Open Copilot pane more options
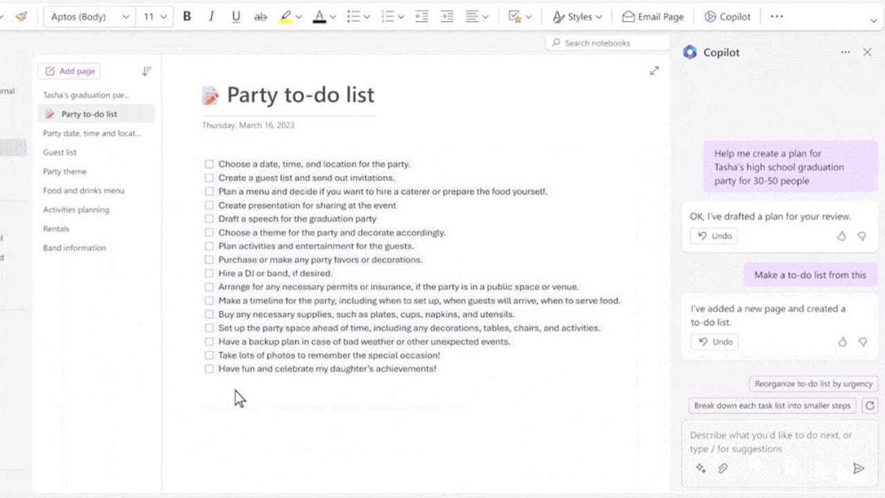Image resolution: width=885 pixels, height=498 pixels. [x=845, y=53]
